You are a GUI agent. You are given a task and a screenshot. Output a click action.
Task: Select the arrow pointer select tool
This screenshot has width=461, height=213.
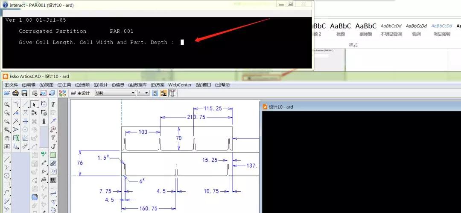[34, 104]
